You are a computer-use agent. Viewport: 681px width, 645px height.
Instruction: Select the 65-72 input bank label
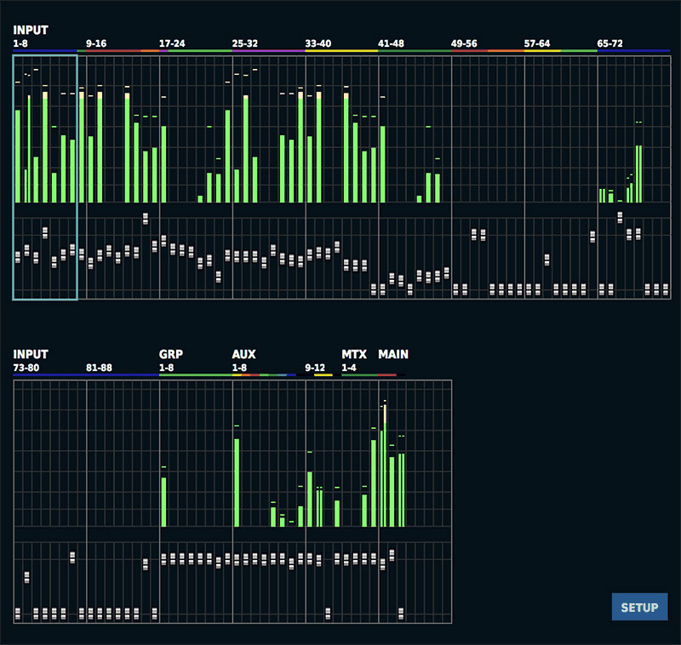coord(610,43)
